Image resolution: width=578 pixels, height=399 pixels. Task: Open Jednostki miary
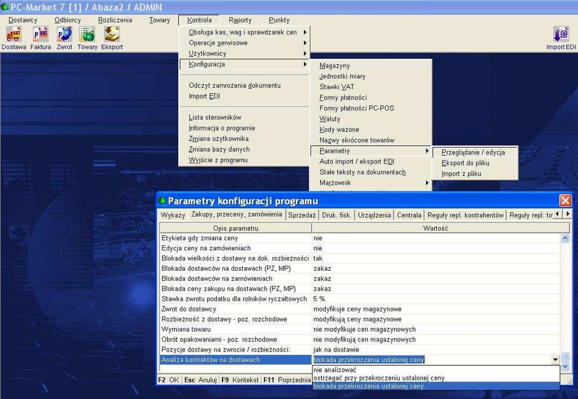click(x=370, y=76)
